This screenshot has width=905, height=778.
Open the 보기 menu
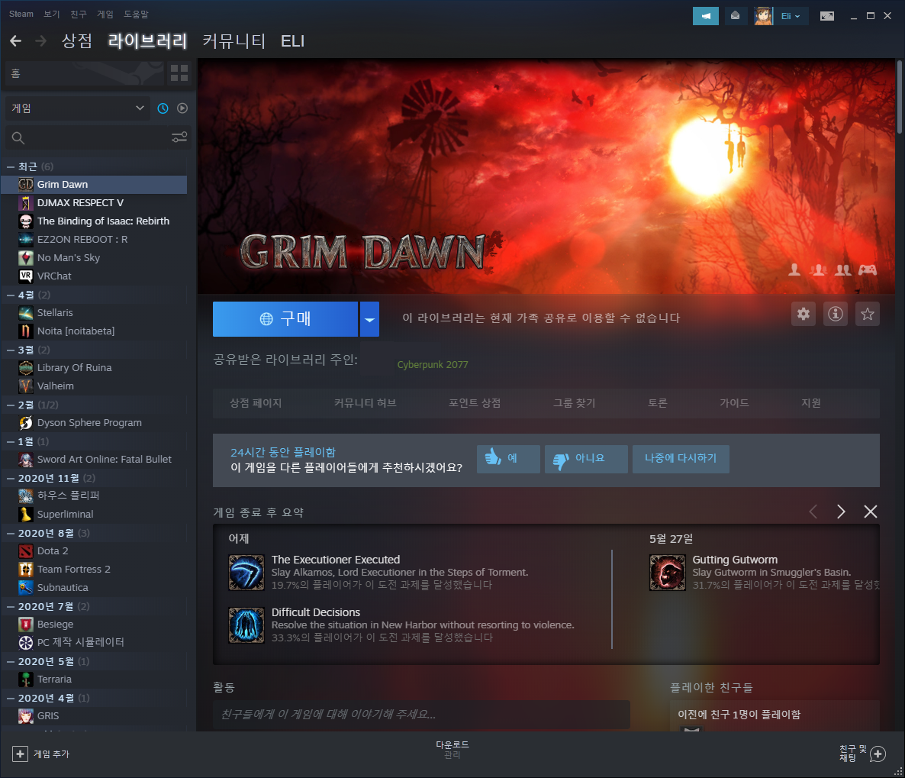click(x=52, y=14)
